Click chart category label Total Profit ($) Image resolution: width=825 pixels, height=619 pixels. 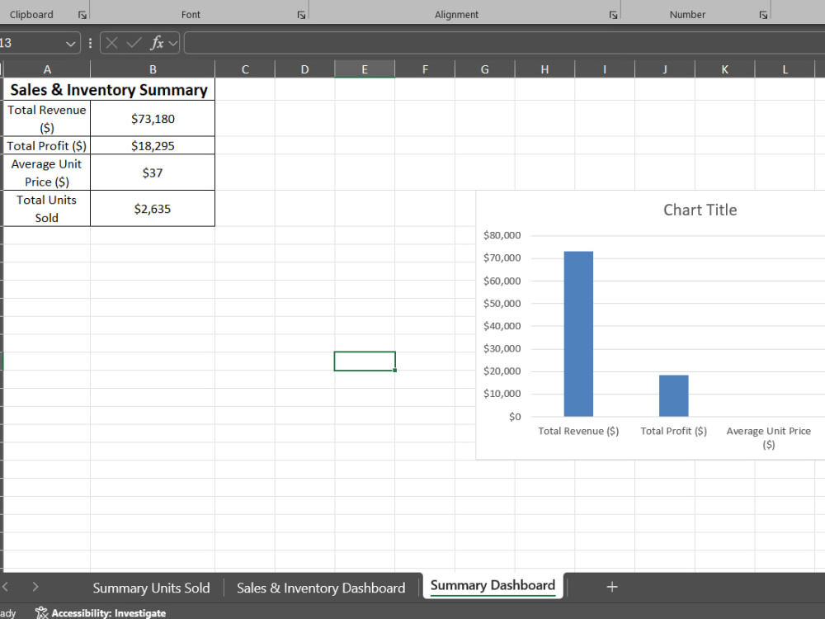pyautogui.click(x=673, y=431)
